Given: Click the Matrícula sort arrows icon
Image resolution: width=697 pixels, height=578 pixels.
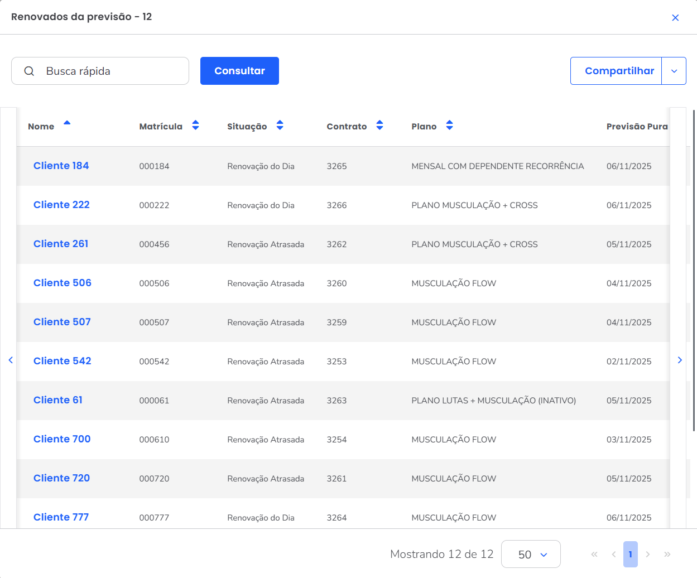Looking at the screenshot, I should click(x=195, y=126).
